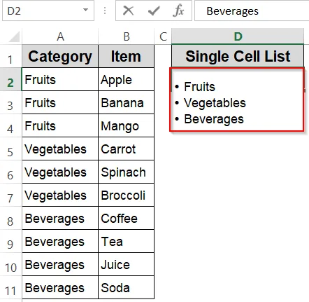
Task: Click the formula bar text Beverages
Action: pyautogui.click(x=232, y=11)
